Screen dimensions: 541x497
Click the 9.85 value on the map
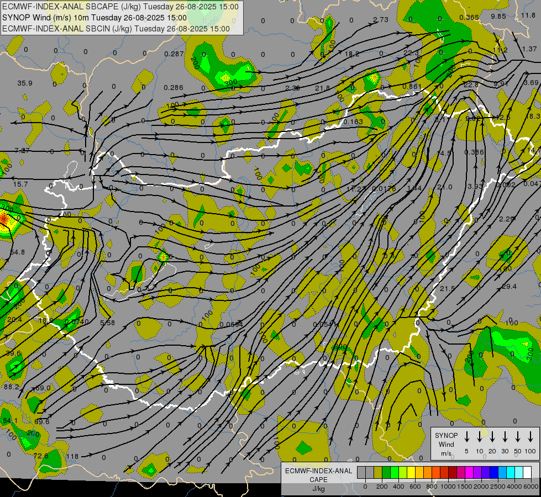tap(498, 16)
